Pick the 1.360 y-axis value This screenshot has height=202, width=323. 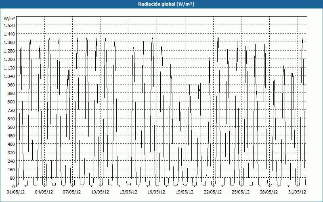[x=9, y=42]
